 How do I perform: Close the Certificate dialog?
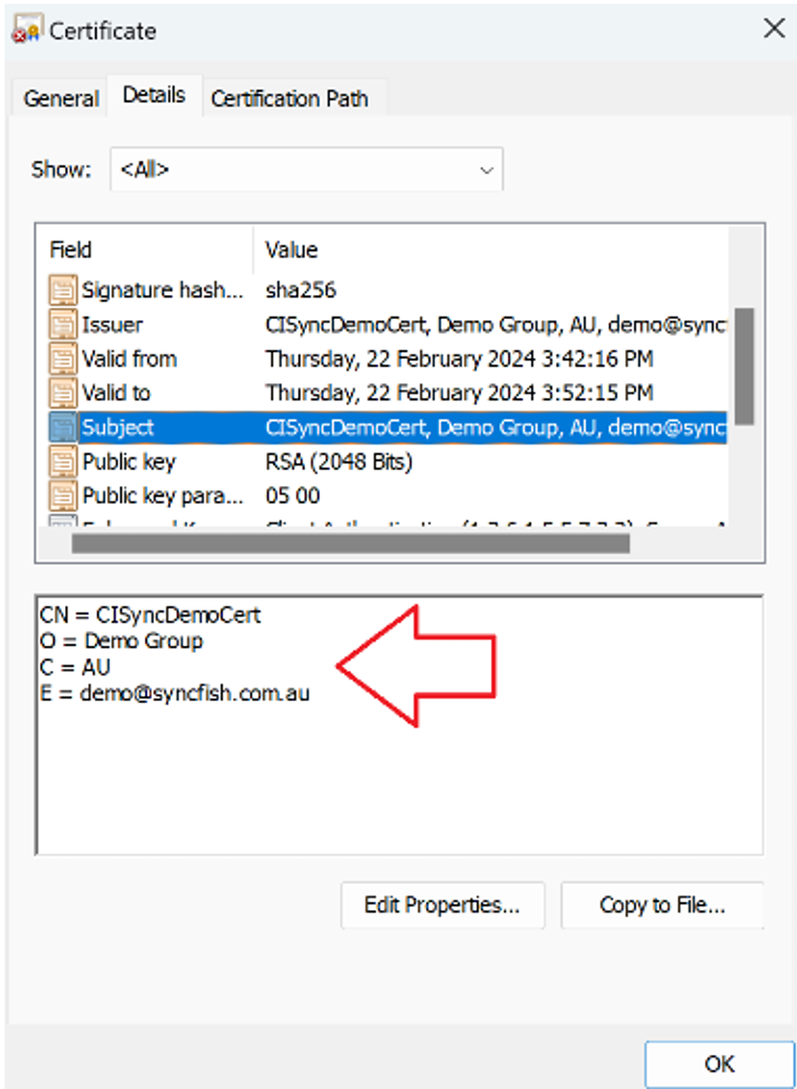774,29
